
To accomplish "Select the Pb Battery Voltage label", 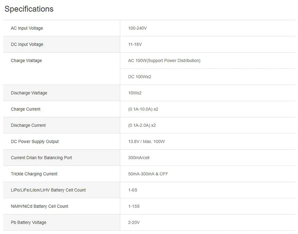I will [29, 222].
